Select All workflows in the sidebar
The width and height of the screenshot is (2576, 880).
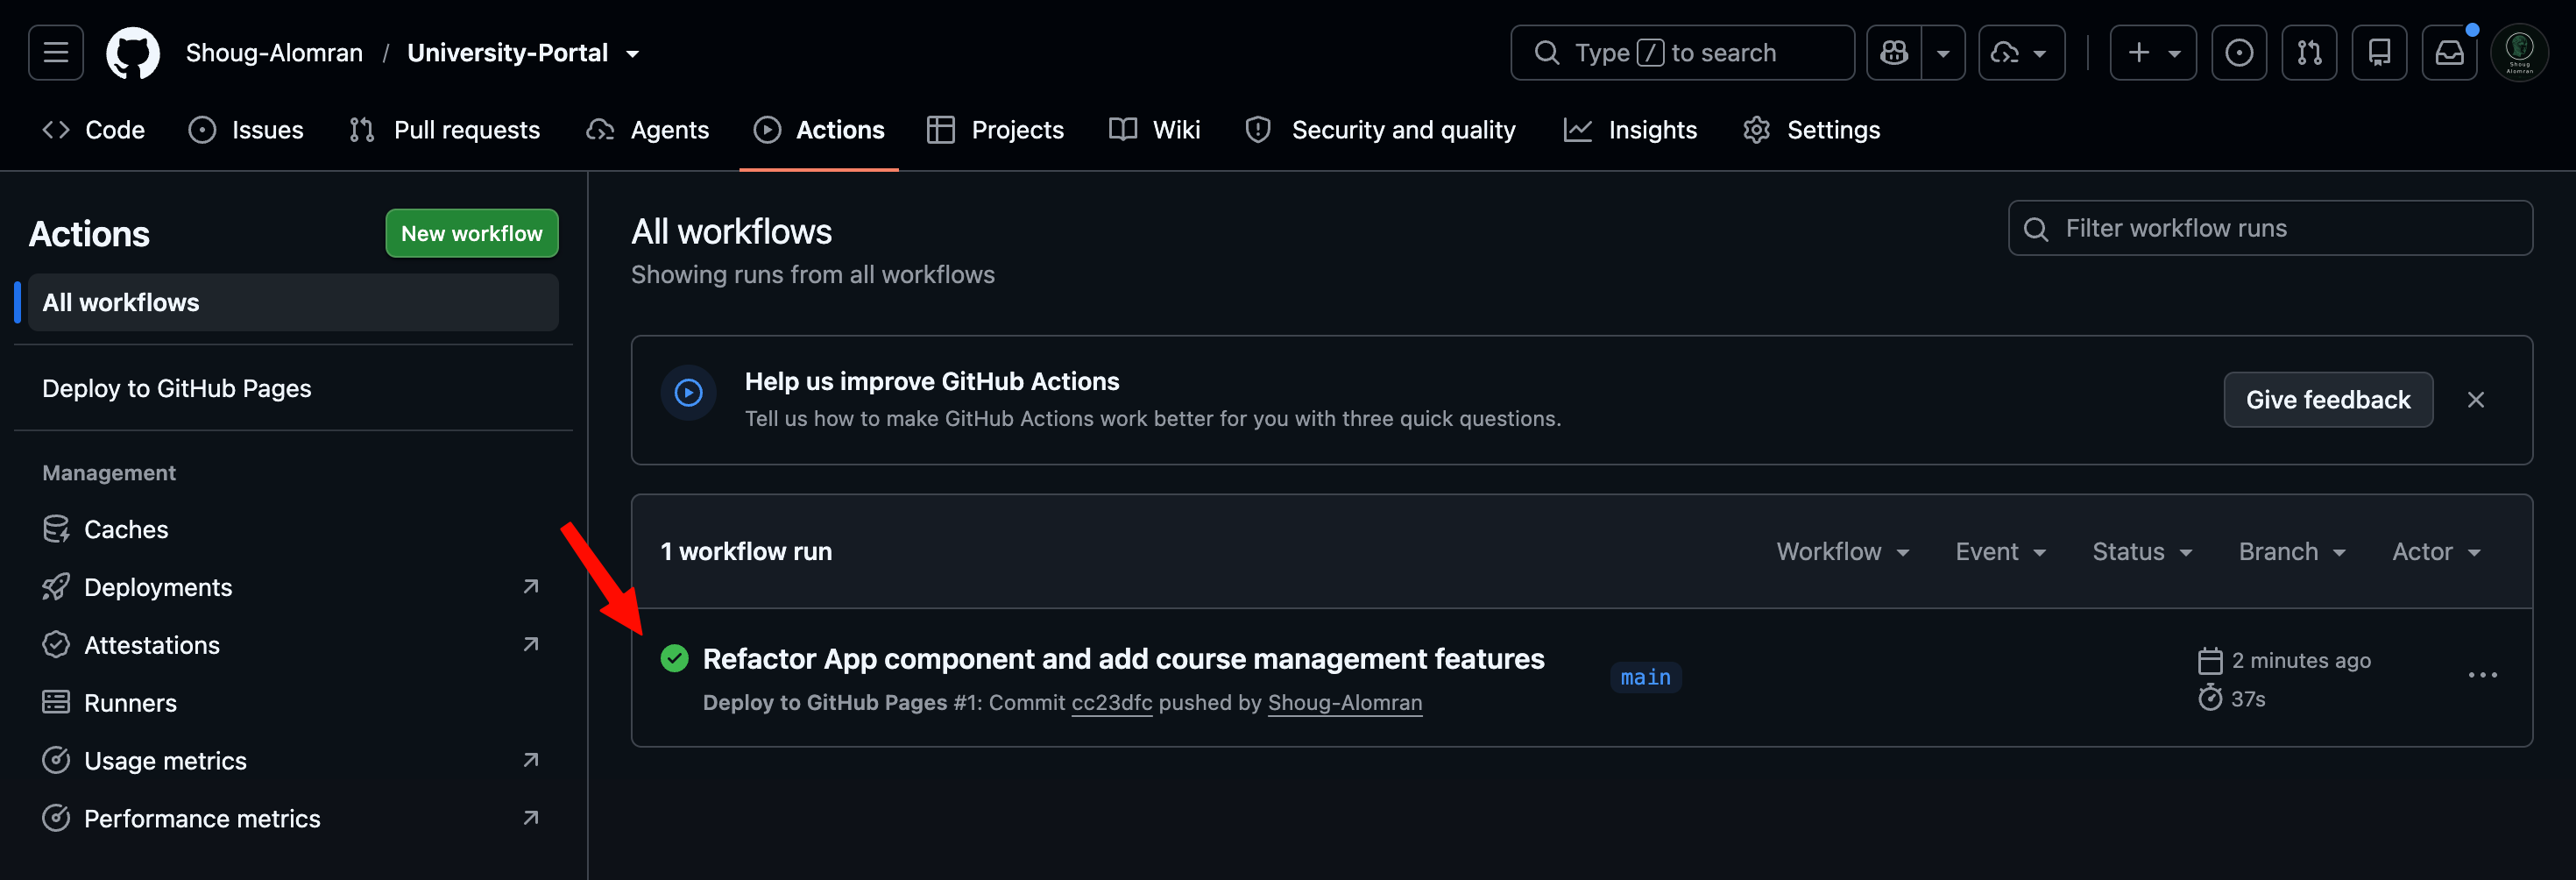[292, 302]
